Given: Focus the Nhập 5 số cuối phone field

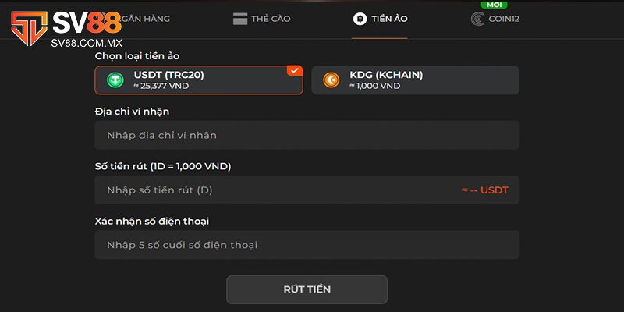Looking at the screenshot, I should (307, 245).
